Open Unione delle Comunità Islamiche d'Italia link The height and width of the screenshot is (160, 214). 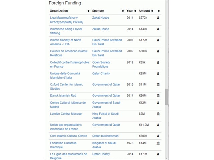65,76
